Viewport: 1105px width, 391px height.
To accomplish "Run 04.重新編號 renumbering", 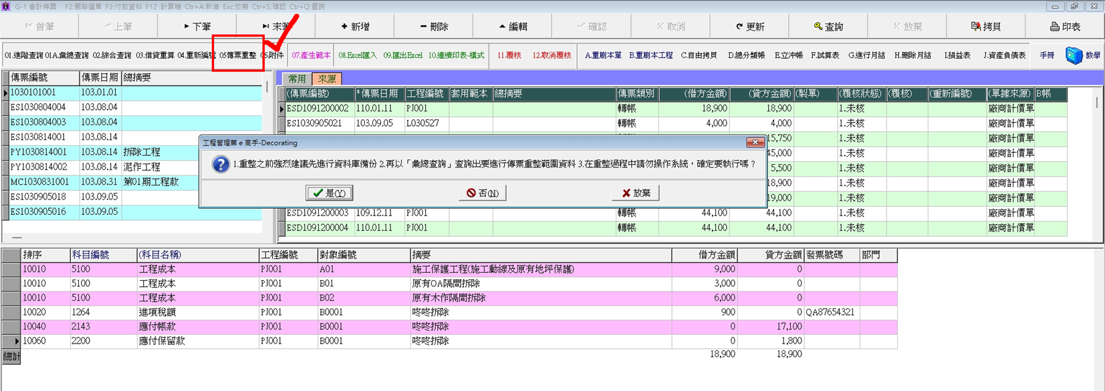I will pyautogui.click(x=196, y=55).
